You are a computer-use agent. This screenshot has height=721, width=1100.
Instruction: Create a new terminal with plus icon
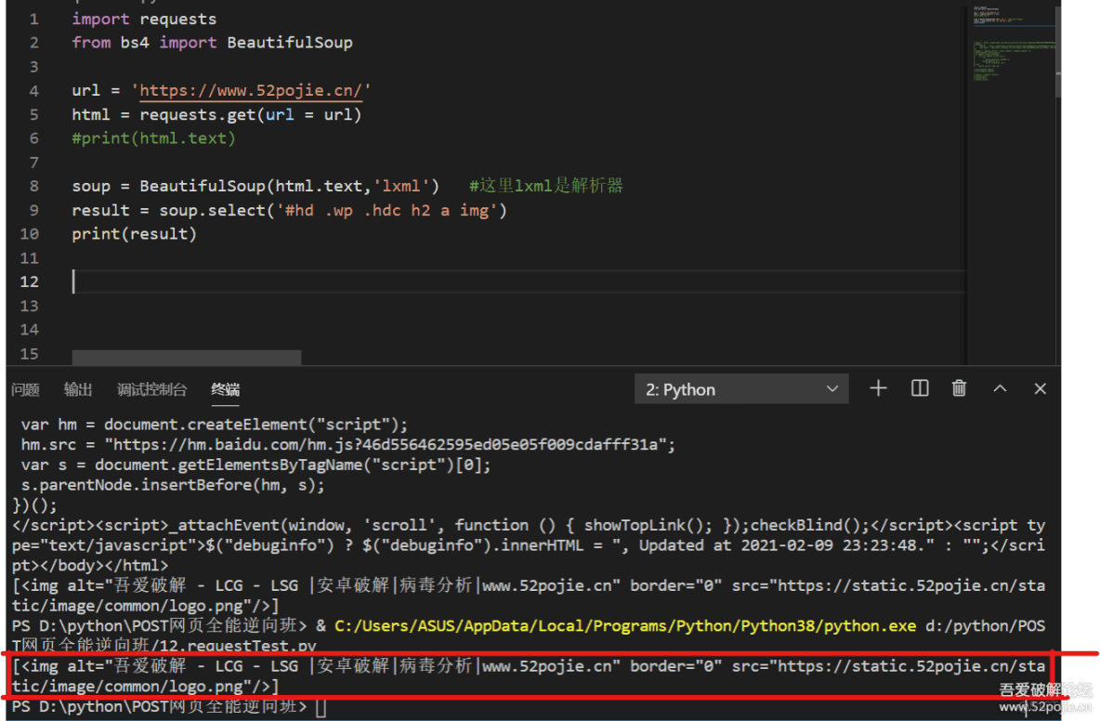[878, 388]
